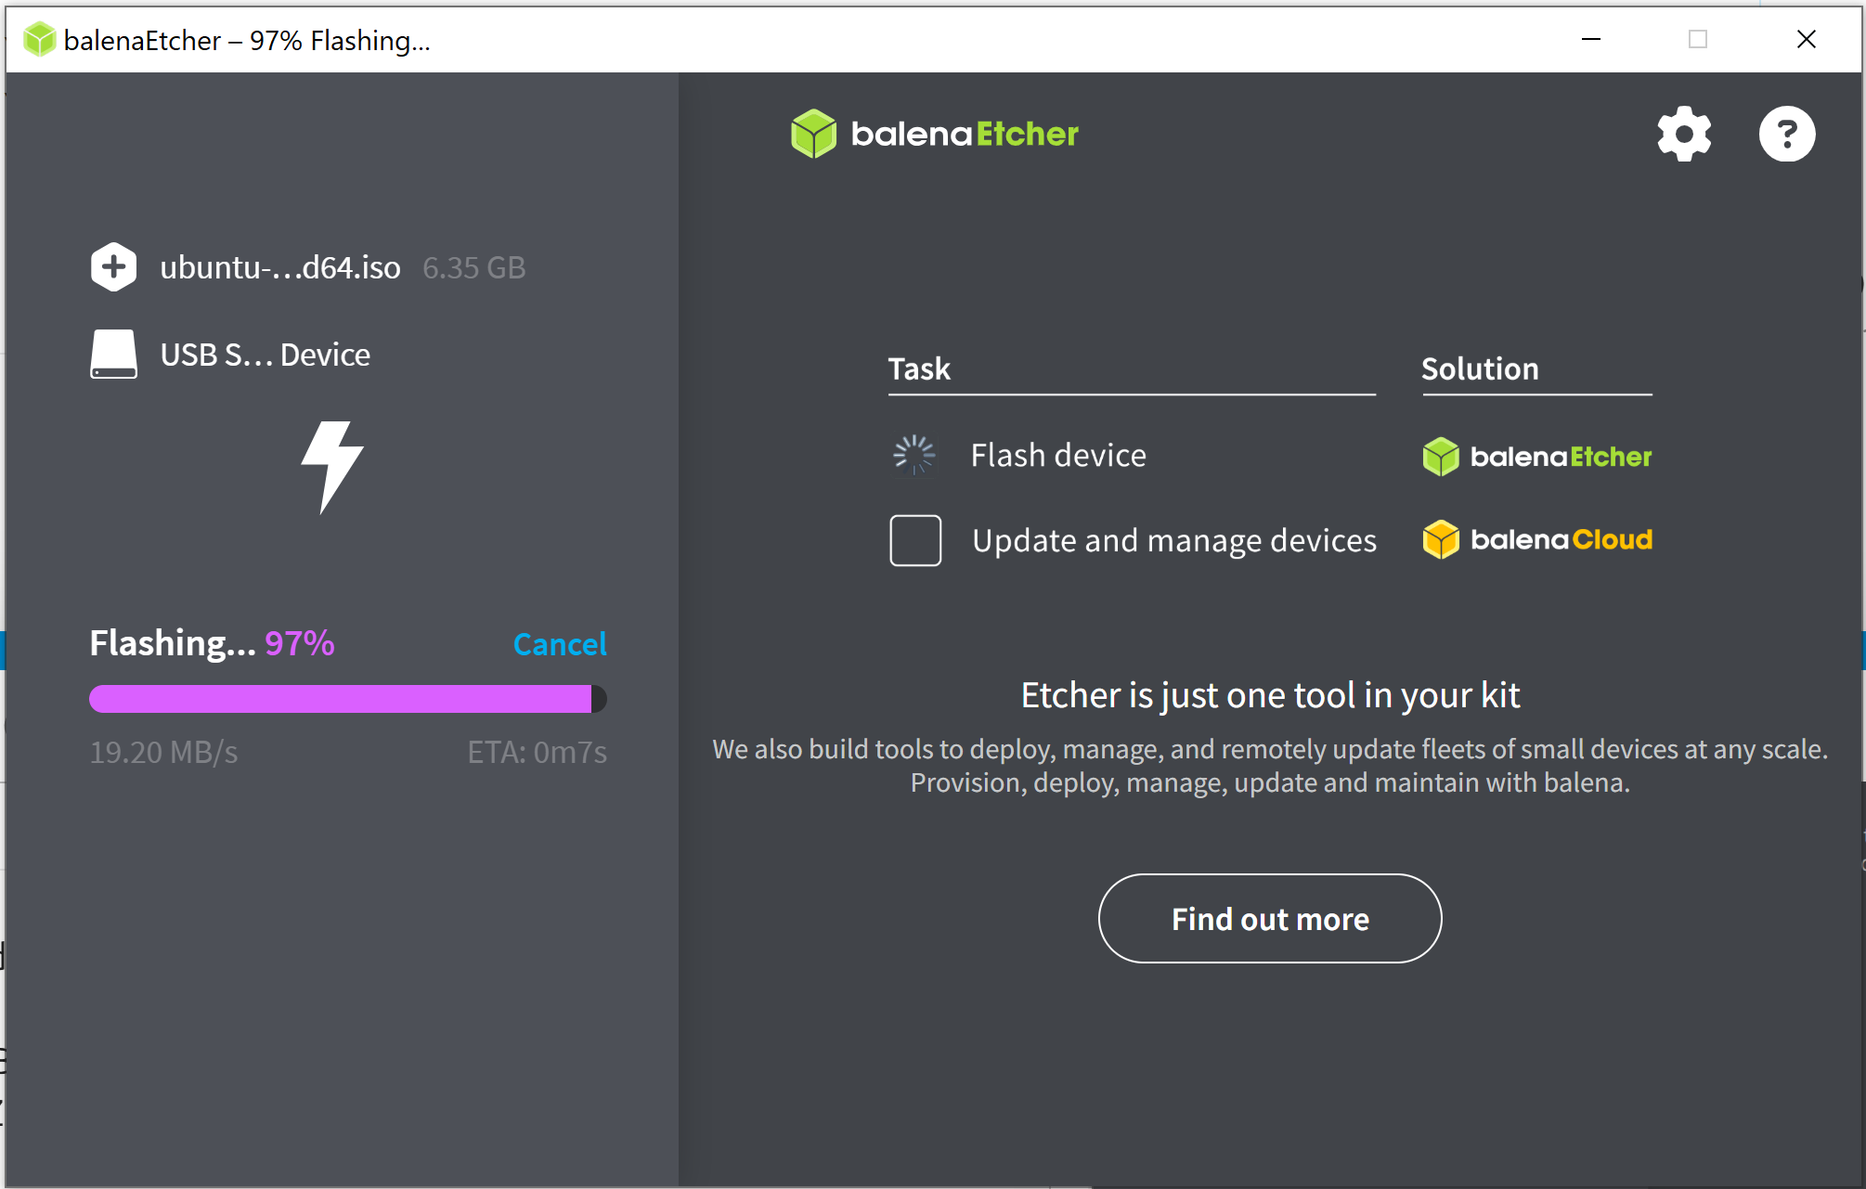Click the help question mark icon
Image resolution: width=1866 pixels, height=1189 pixels.
[1786, 135]
